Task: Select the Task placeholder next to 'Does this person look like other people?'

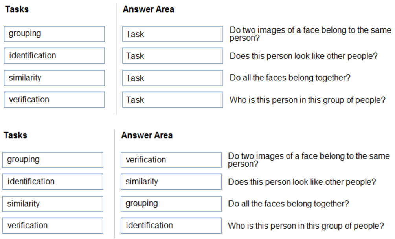Action: [x=173, y=56]
